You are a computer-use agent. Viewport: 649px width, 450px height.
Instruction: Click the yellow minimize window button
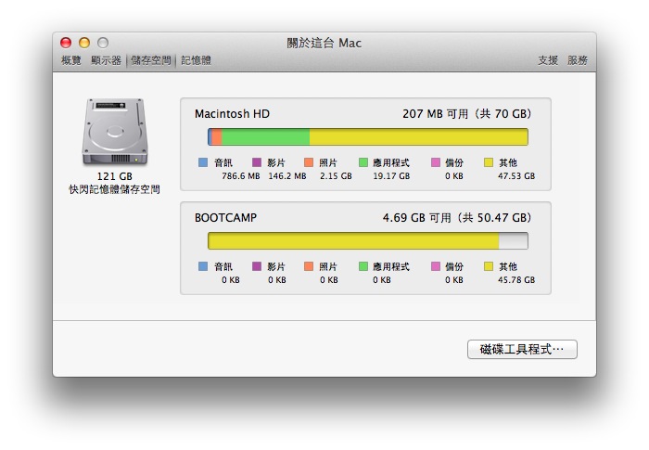coord(84,43)
